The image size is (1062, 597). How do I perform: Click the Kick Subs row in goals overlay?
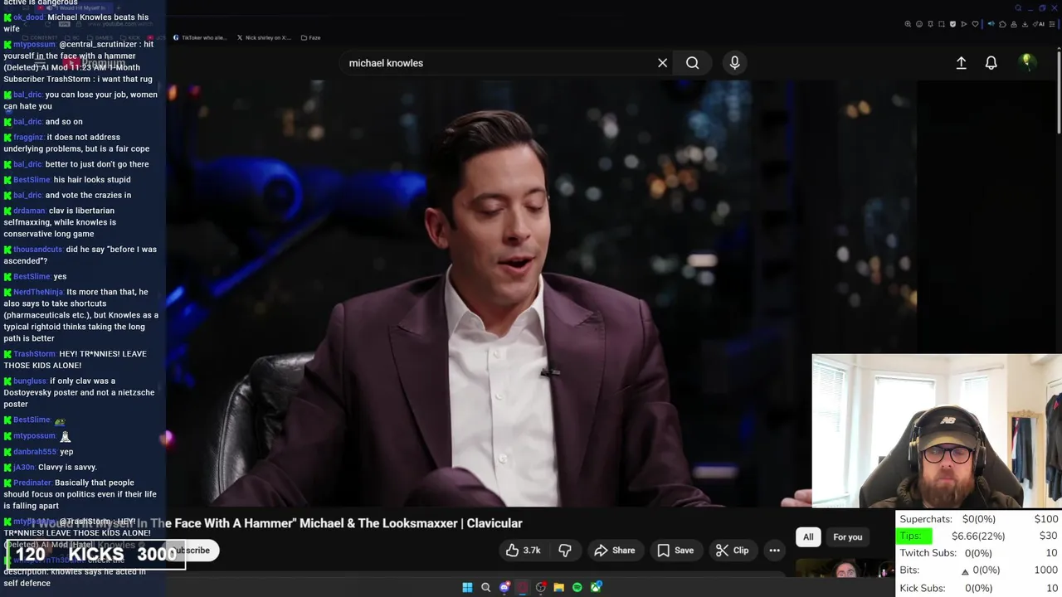tap(979, 588)
